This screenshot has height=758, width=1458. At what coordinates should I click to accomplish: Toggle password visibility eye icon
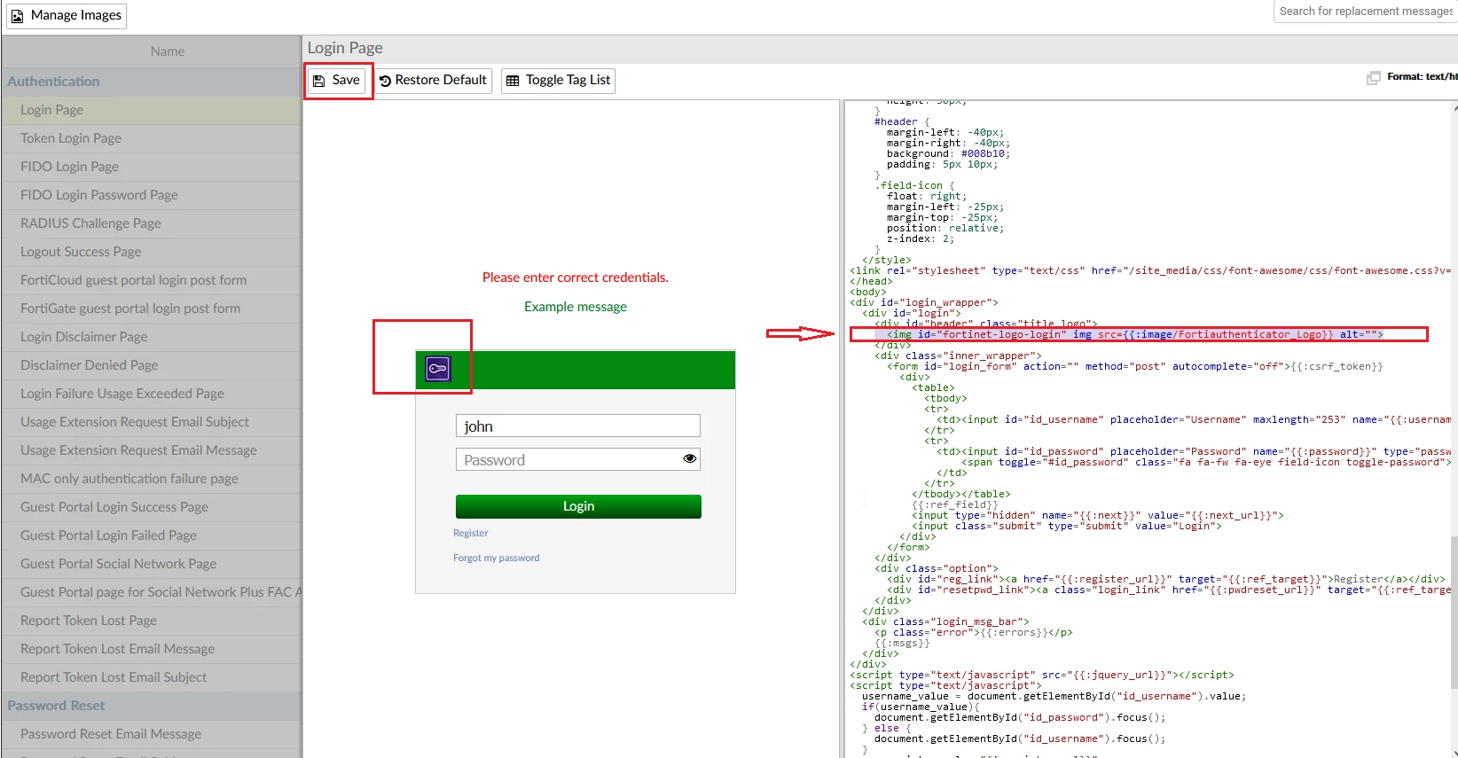tap(689, 459)
